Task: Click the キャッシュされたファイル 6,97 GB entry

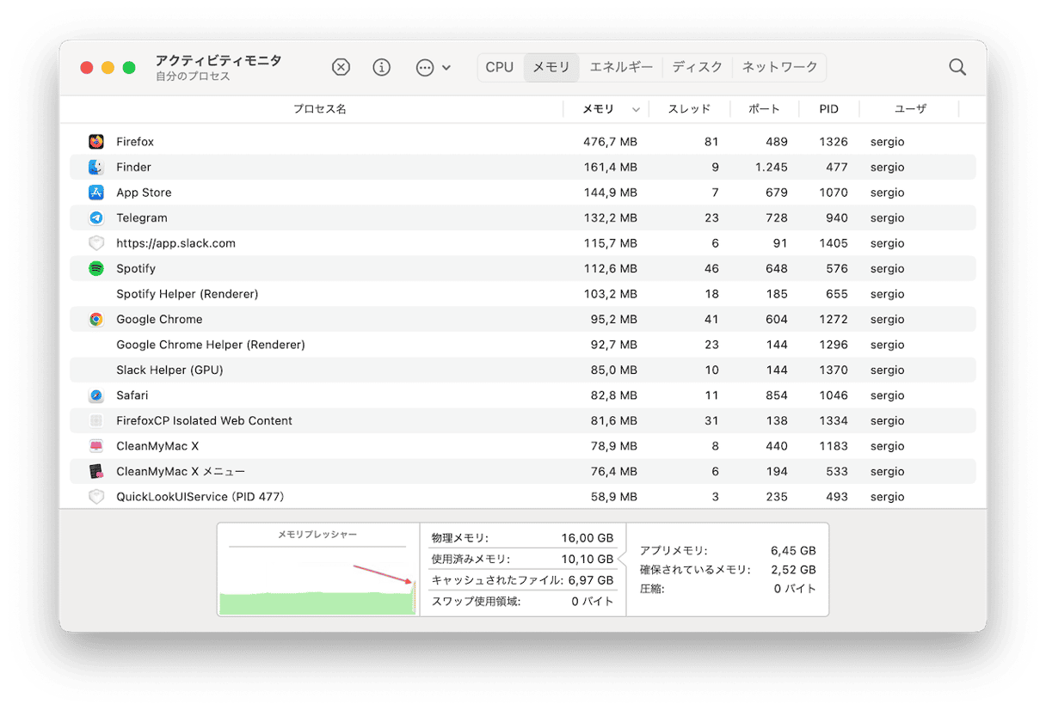Action: [522, 580]
